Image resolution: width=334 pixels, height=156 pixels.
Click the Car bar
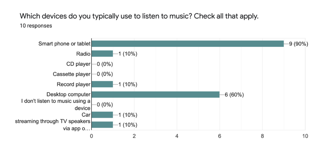(102, 115)
